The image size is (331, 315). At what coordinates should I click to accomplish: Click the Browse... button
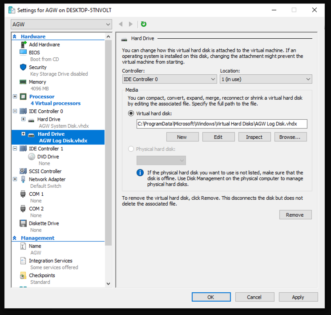pos(290,137)
